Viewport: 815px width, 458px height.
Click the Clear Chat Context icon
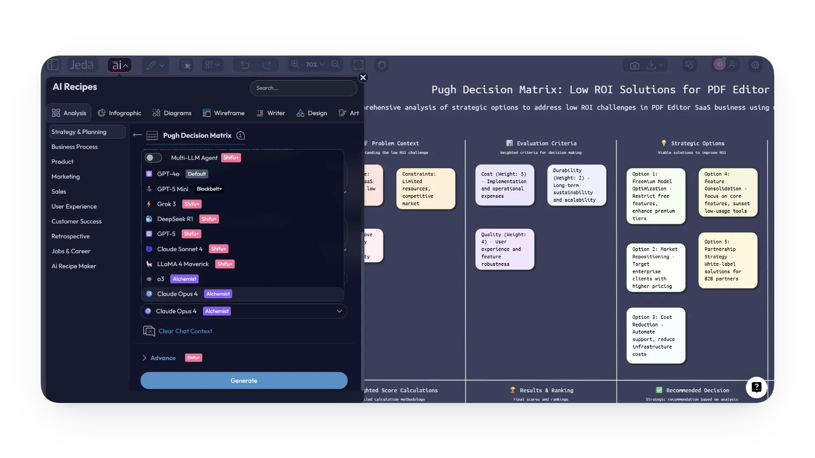click(149, 331)
